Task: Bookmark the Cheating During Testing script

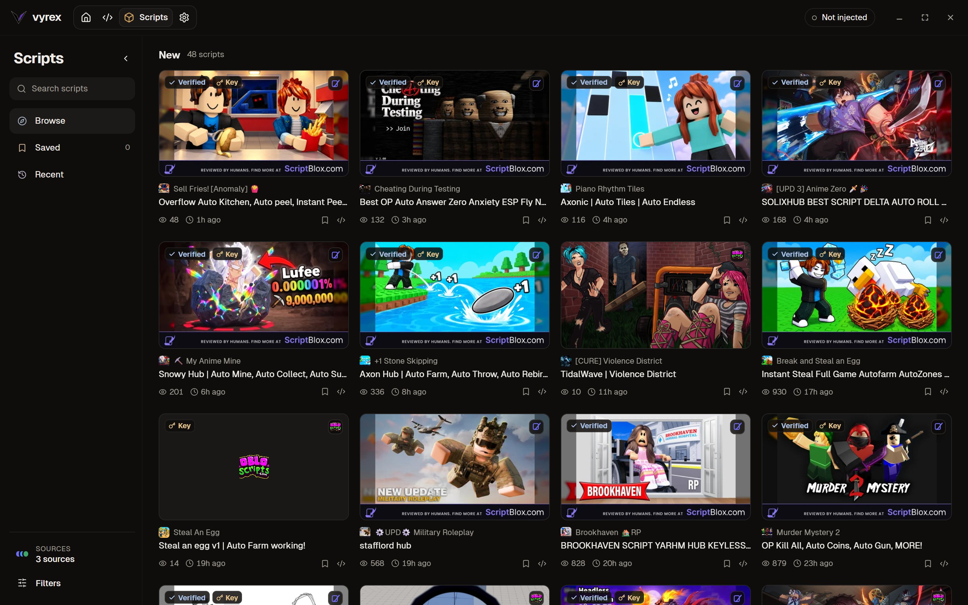Action: click(526, 220)
